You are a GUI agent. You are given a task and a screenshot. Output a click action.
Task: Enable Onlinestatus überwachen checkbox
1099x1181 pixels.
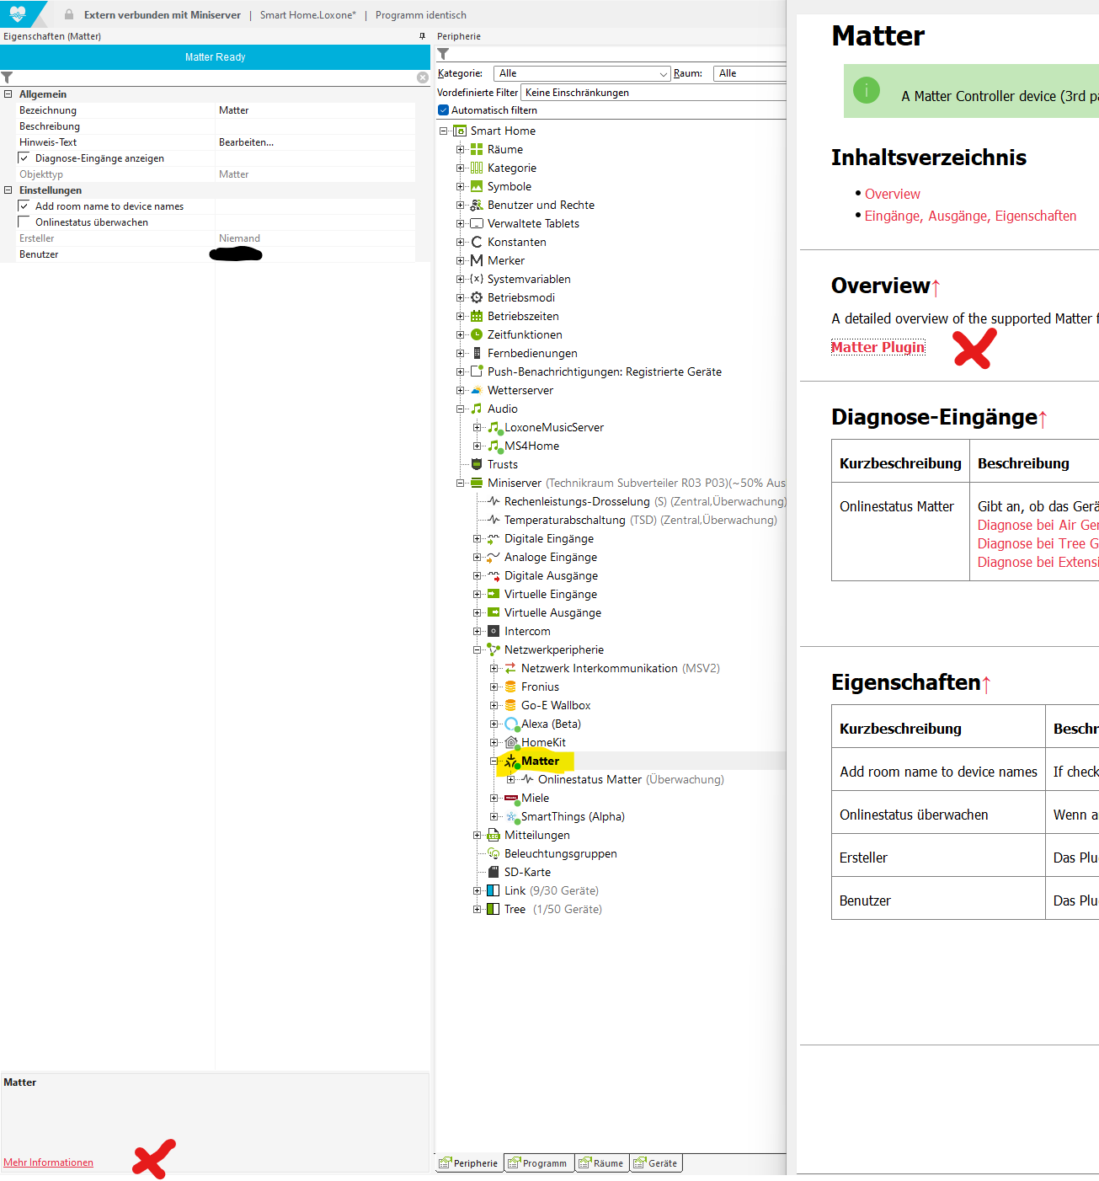coord(24,222)
